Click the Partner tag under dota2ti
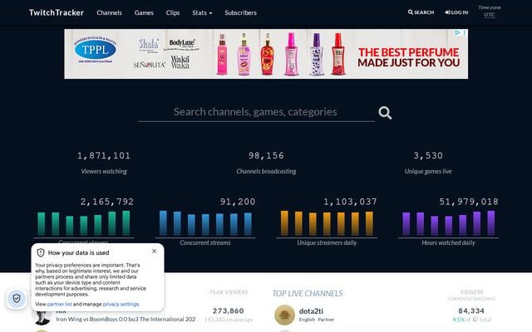 (326, 320)
